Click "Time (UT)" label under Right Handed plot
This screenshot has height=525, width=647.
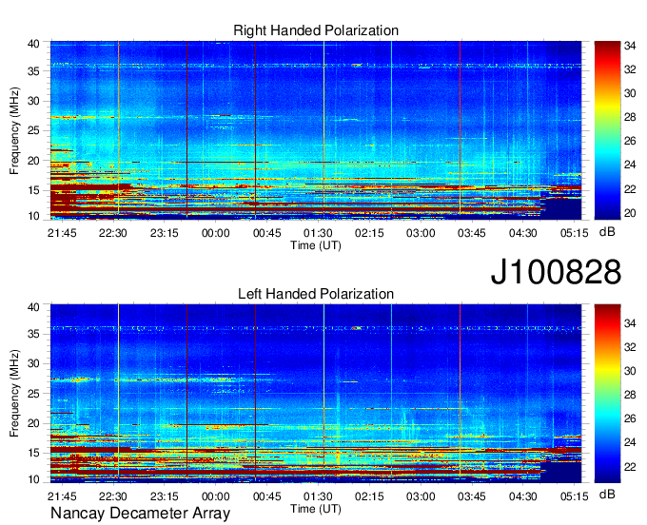tap(316, 245)
